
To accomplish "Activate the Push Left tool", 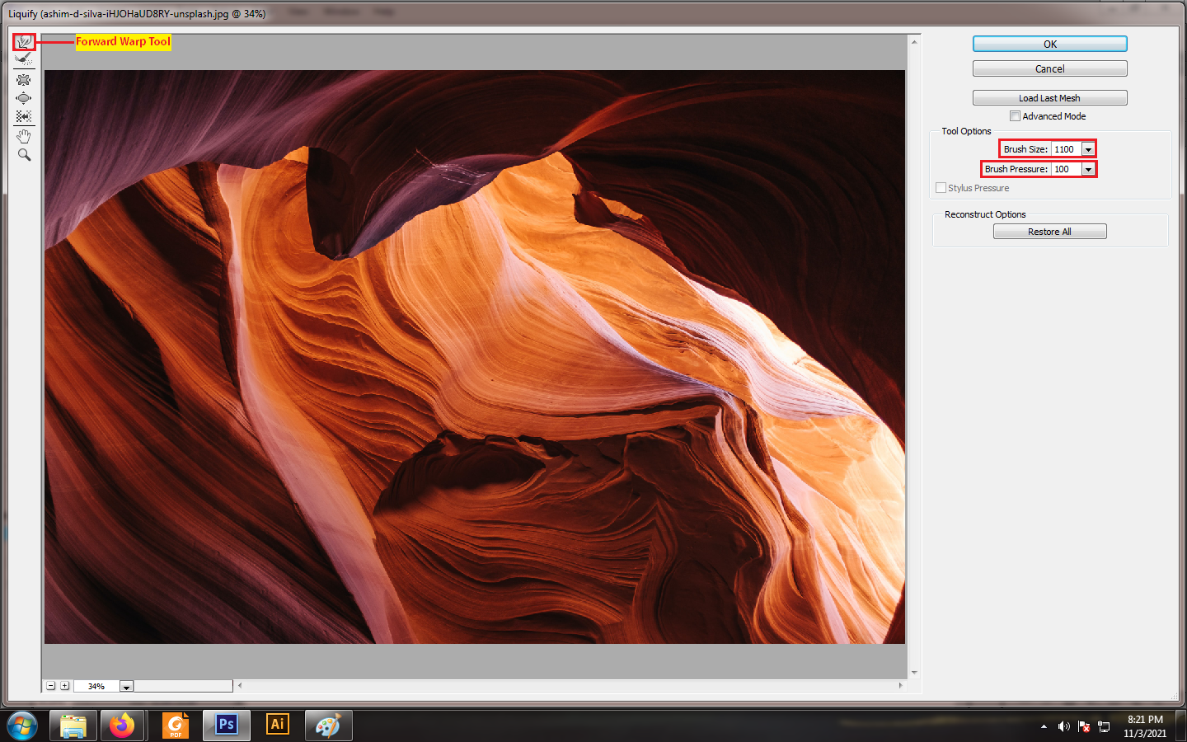I will tap(24, 116).
